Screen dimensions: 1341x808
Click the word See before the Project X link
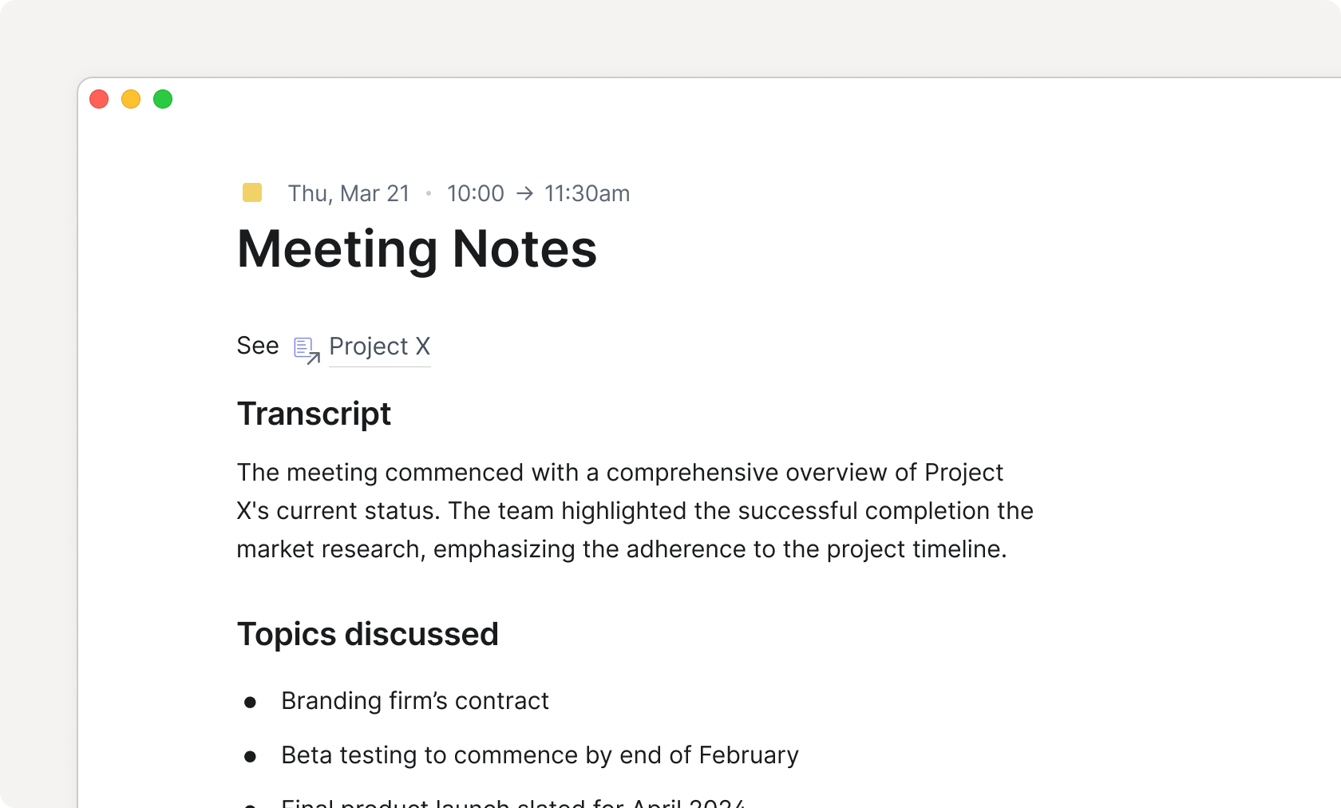[257, 346]
